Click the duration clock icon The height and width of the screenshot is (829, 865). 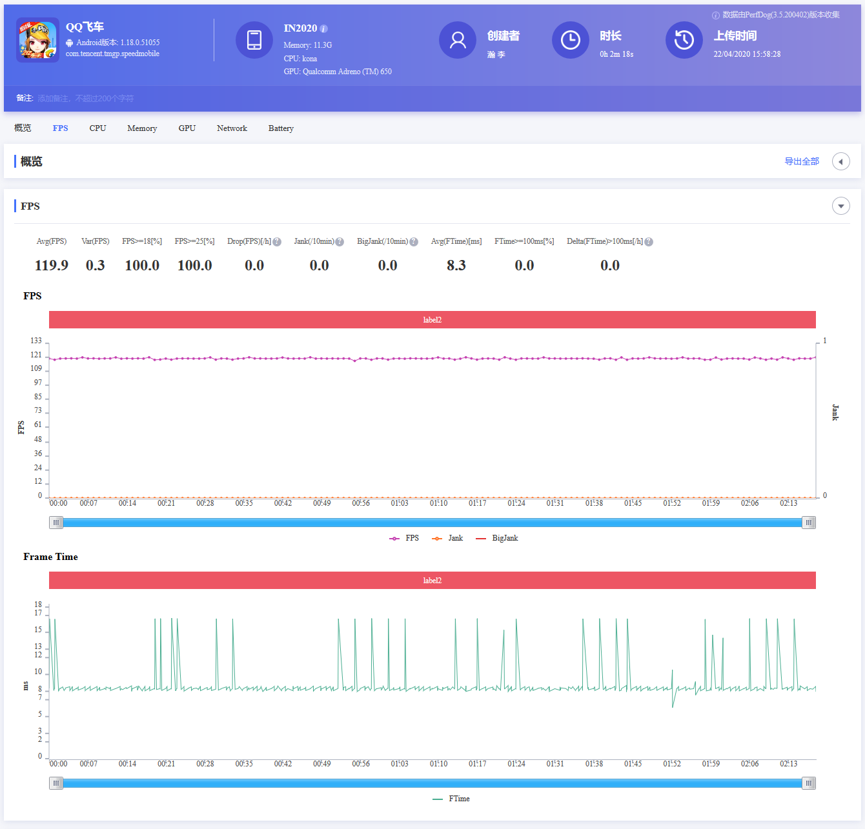coord(570,40)
